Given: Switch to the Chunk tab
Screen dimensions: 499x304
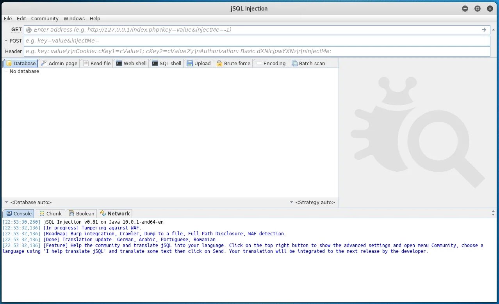Looking at the screenshot, I should (x=50, y=213).
